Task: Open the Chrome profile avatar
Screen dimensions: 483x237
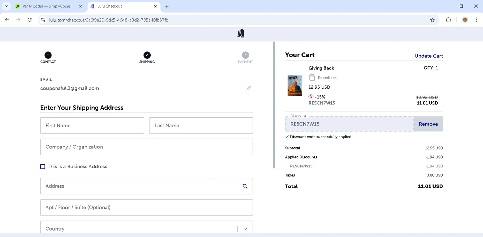Action: 465,20
